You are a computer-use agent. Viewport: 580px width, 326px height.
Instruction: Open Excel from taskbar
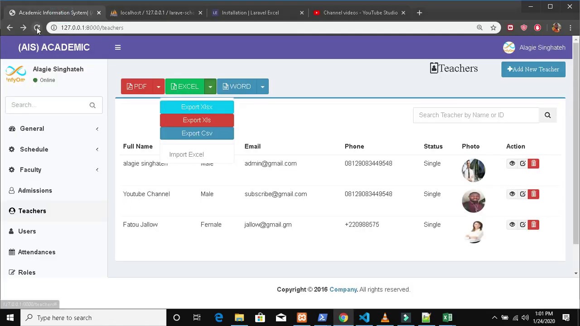click(447, 318)
